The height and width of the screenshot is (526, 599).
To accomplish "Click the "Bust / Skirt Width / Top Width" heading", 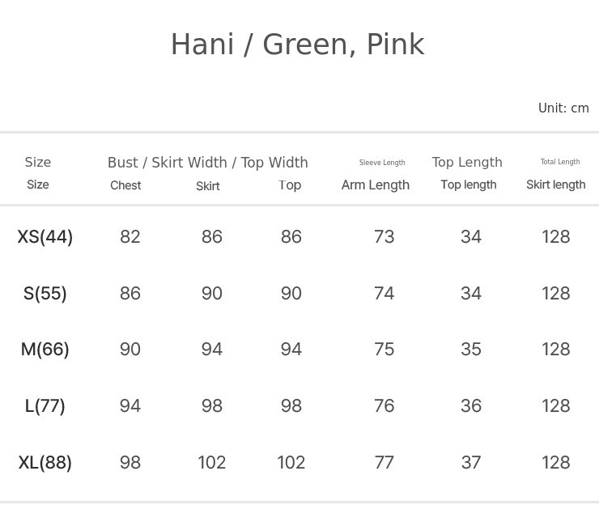I will 208,163.
